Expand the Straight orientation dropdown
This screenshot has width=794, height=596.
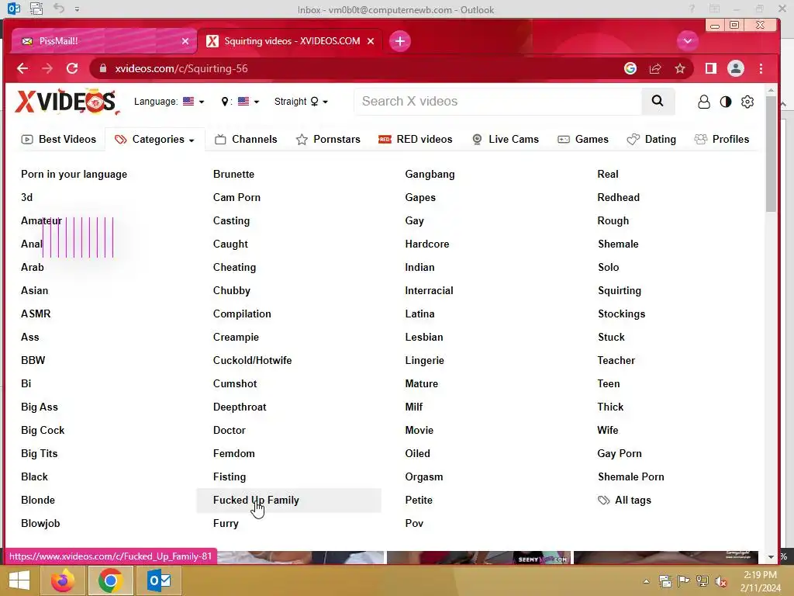301,102
